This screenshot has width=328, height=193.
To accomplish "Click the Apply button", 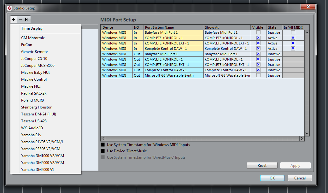I will click(296, 165).
